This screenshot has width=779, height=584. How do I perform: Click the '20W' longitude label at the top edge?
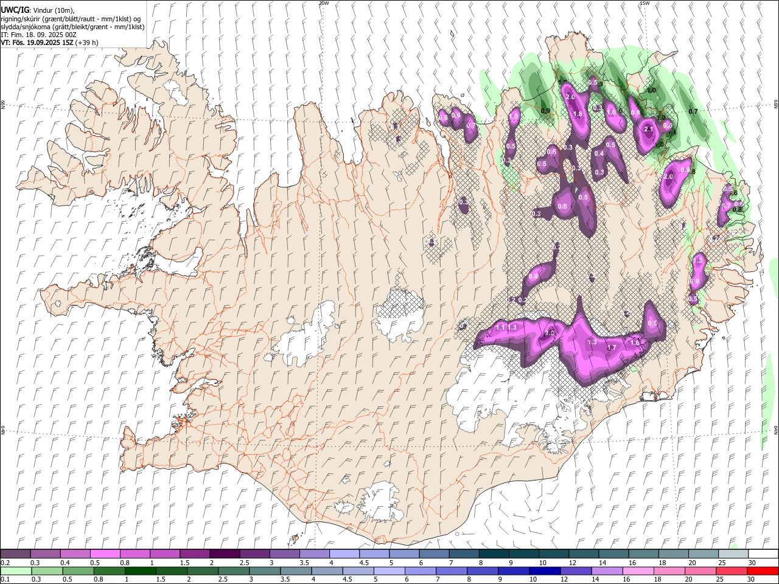pos(324,3)
